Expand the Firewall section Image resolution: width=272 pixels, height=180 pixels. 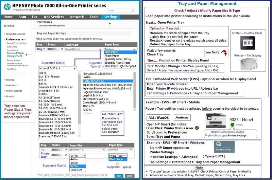tap(10, 96)
